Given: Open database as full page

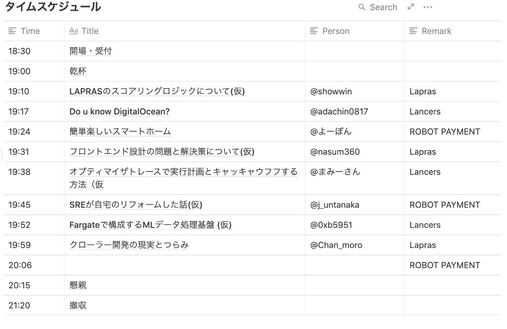Looking at the screenshot, I should click(x=411, y=7).
